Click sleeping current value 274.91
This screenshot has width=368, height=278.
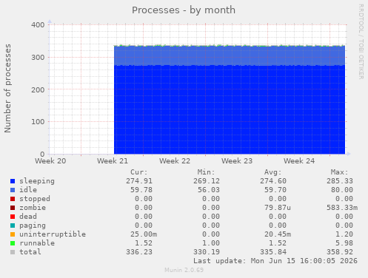pos(139,181)
